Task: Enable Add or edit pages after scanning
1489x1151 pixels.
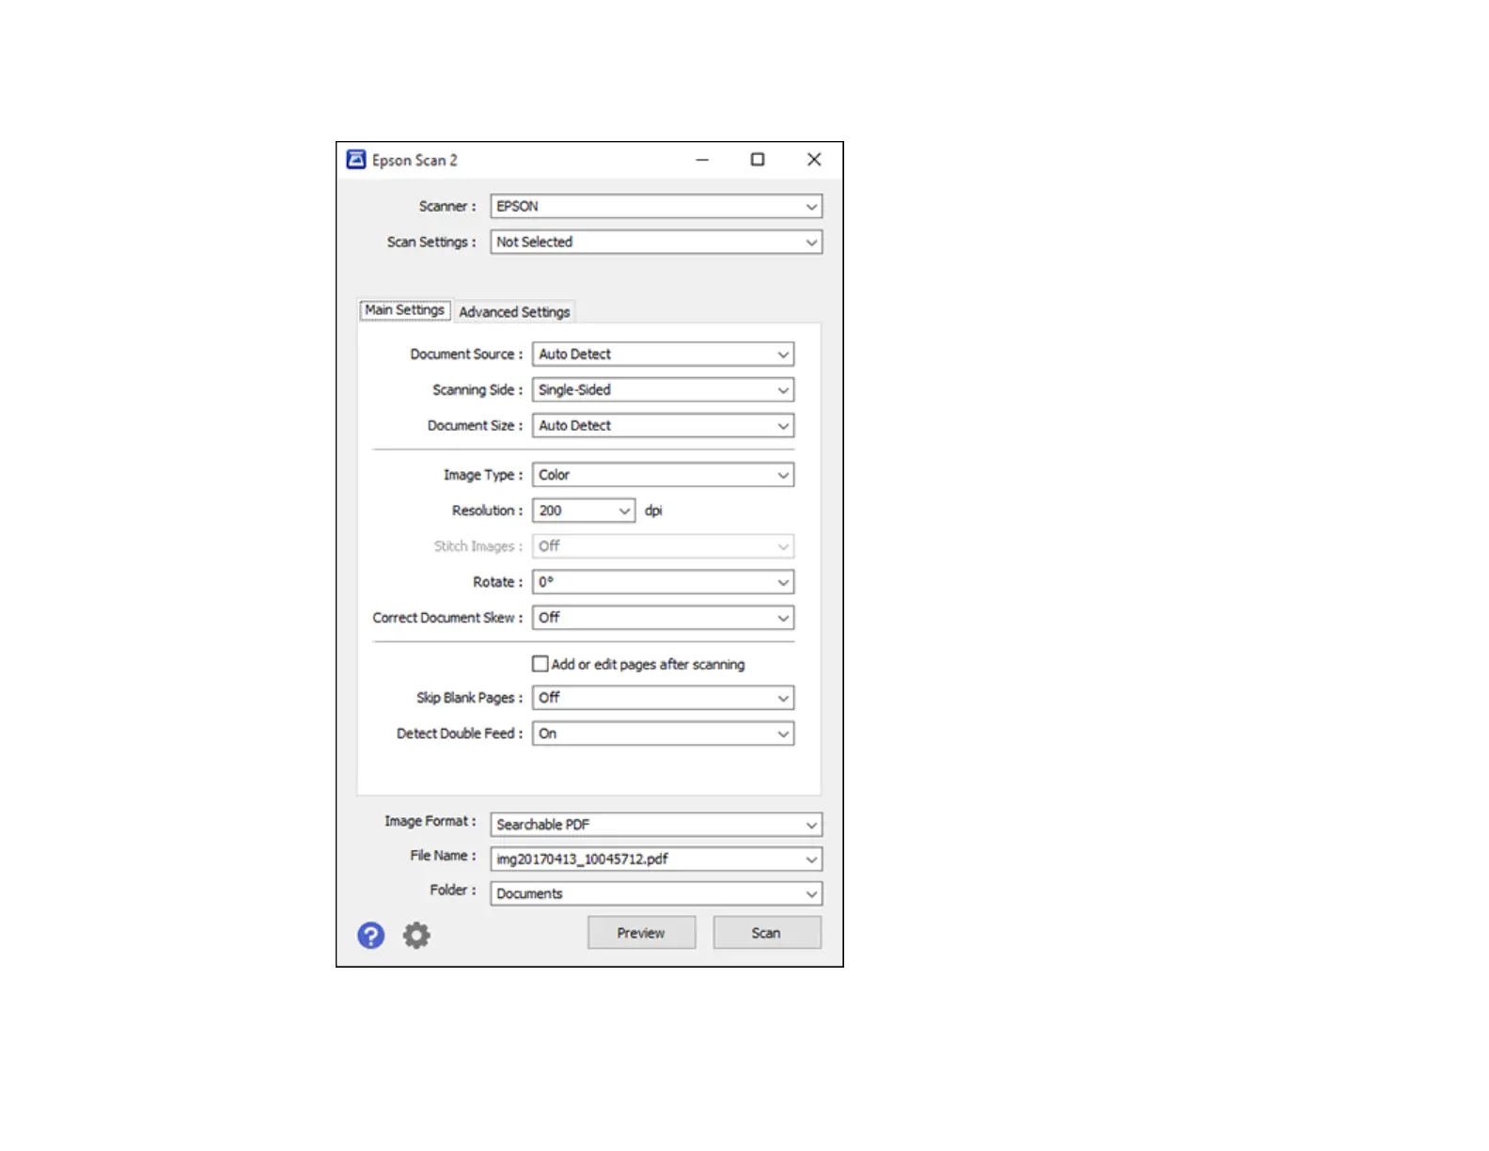Action: 541,664
